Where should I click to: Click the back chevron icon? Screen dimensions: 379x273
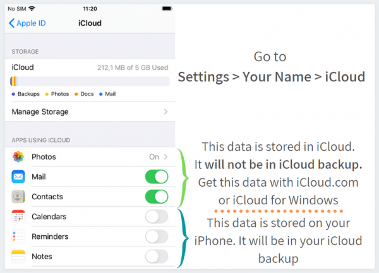click(x=11, y=23)
